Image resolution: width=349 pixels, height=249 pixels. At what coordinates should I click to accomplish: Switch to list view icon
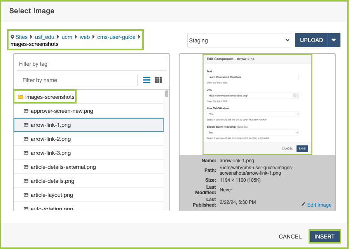coord(147,80)
